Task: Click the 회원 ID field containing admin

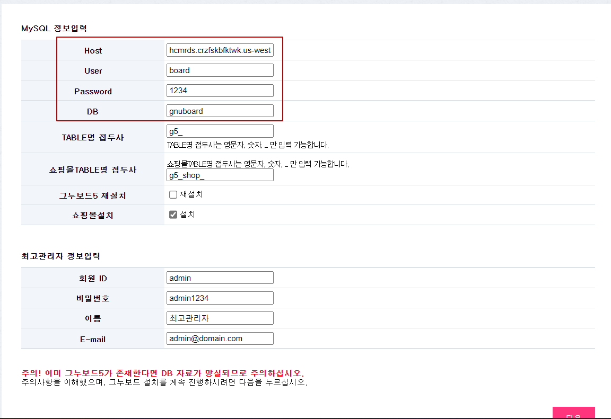Action: [220, 278]
